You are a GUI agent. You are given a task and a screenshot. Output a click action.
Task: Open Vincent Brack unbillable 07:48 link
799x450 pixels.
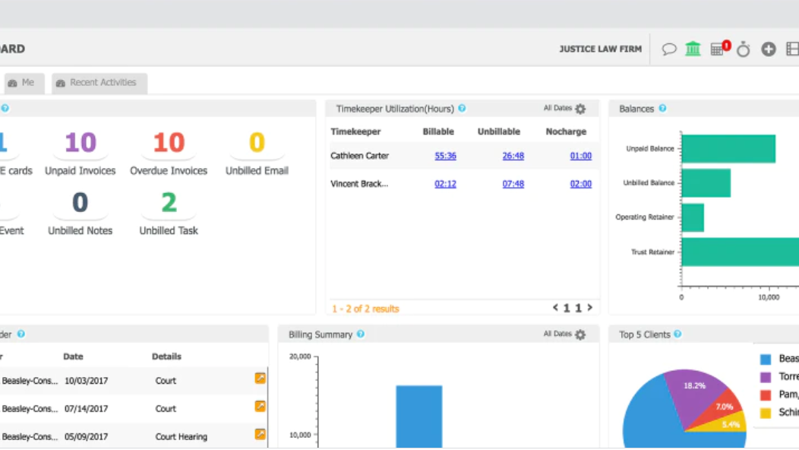click(x=513, y=184)
